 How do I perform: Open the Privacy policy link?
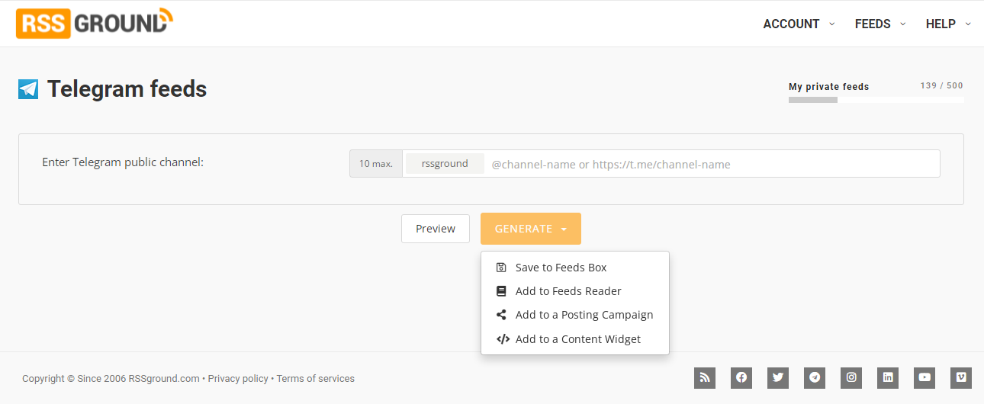(238, 379)
